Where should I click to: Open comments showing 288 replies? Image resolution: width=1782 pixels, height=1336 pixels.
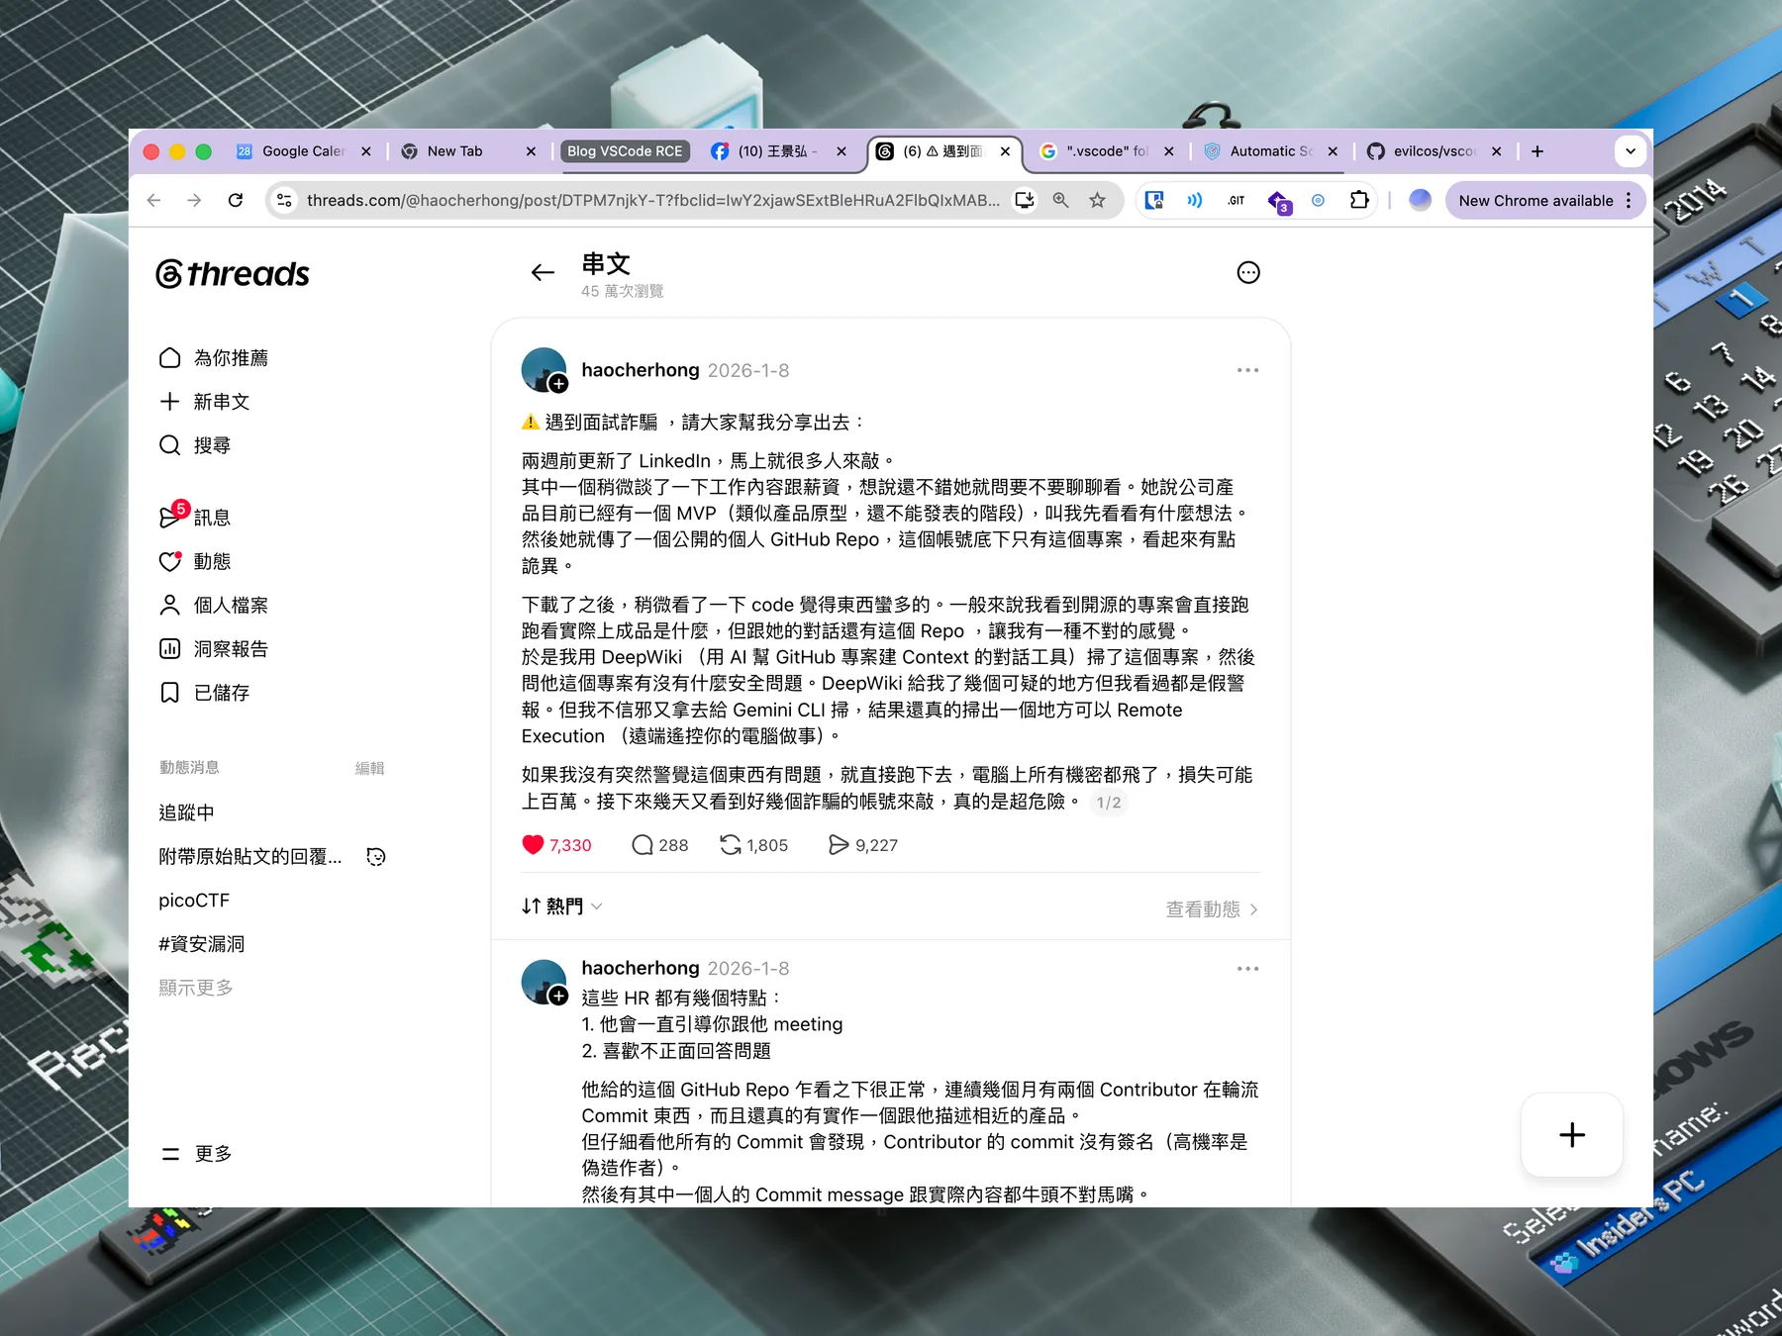point(659,845)
